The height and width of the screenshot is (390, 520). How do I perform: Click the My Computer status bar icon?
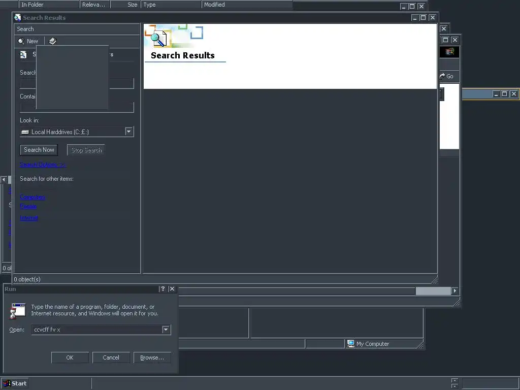point(350,344)
